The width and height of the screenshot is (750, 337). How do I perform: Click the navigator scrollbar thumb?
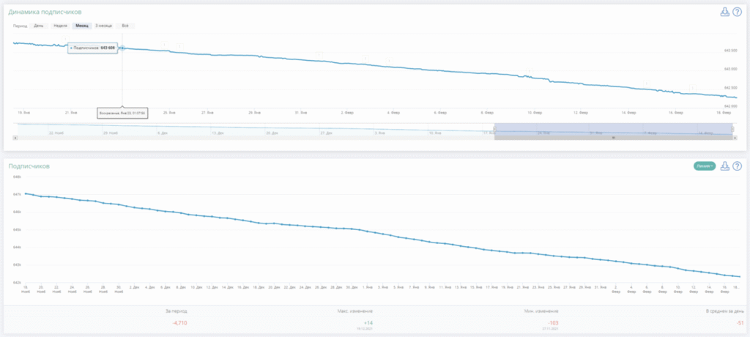click(x=614, y=138)
